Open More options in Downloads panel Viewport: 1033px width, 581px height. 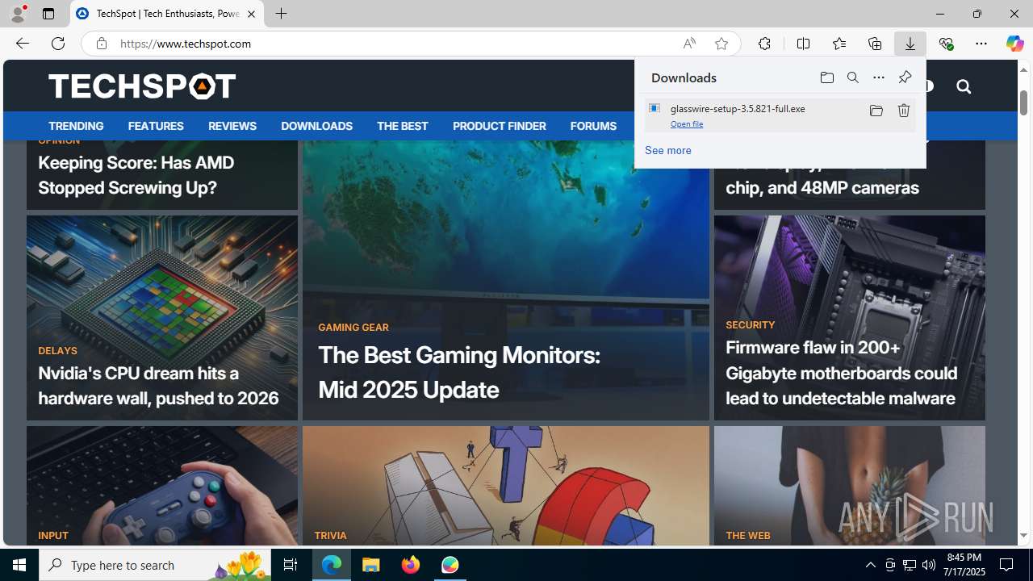[x=879, y=77]
